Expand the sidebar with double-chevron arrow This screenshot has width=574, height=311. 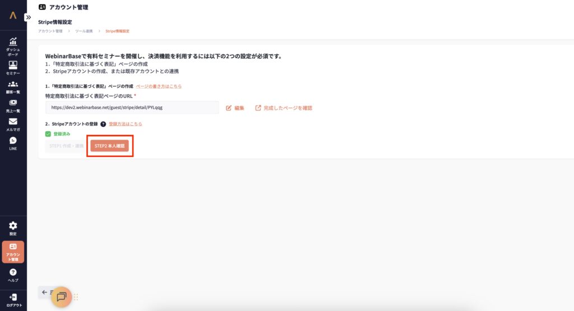point(27,17)
